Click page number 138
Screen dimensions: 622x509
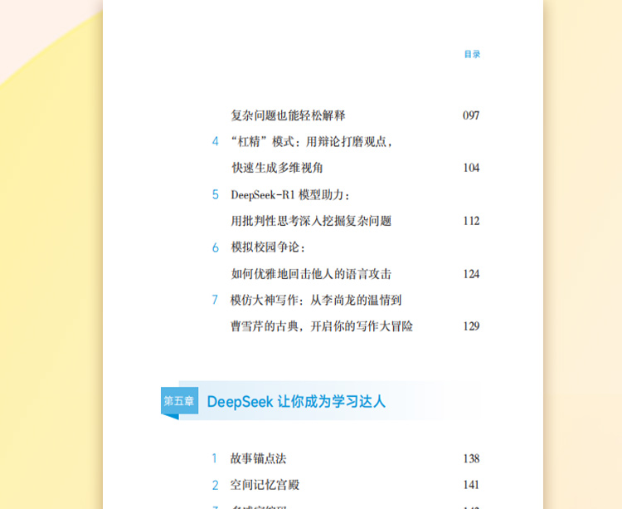[471, 458]
